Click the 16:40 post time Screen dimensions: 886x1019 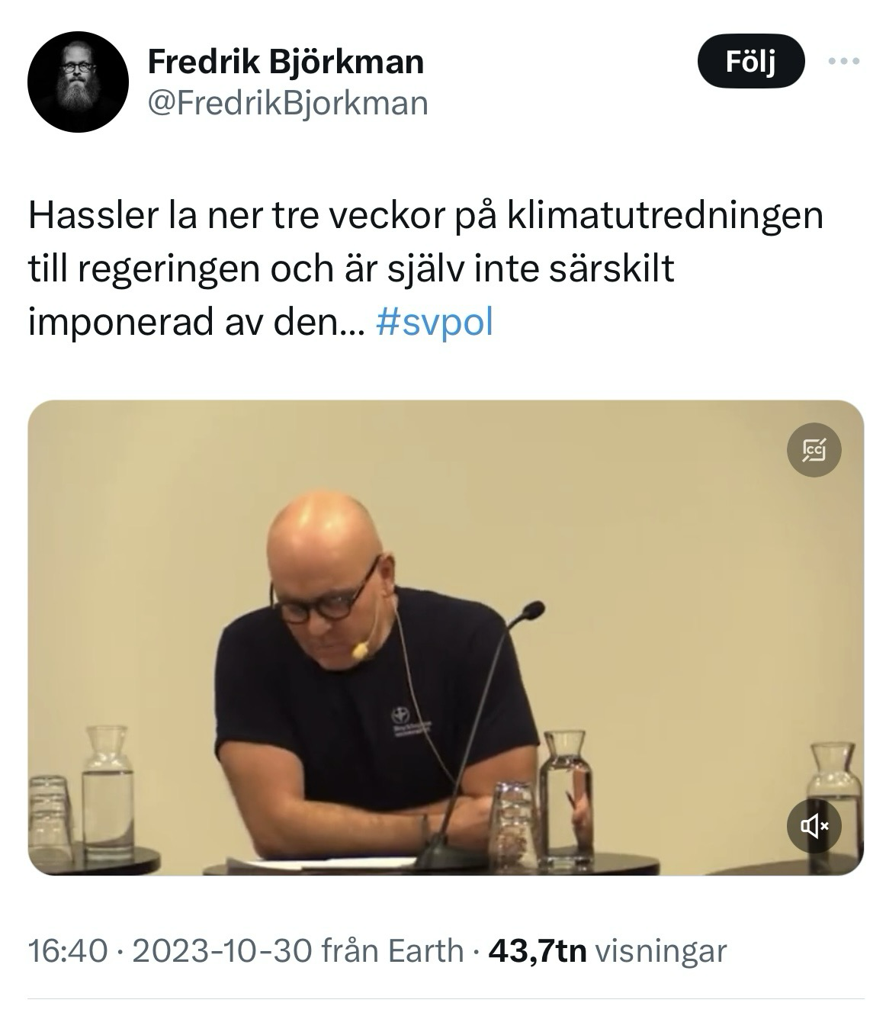tap(67, 950)
